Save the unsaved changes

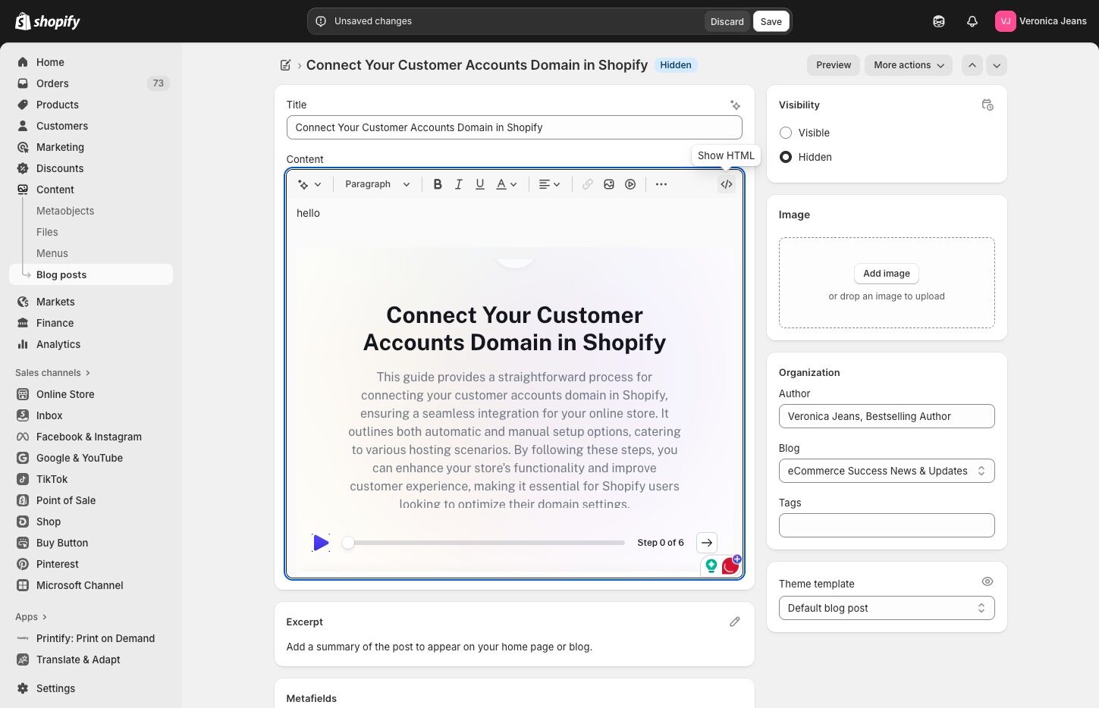771,21
